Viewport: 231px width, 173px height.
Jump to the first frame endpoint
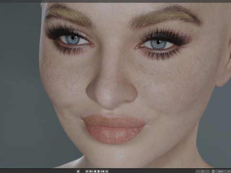tap(87, 171)
